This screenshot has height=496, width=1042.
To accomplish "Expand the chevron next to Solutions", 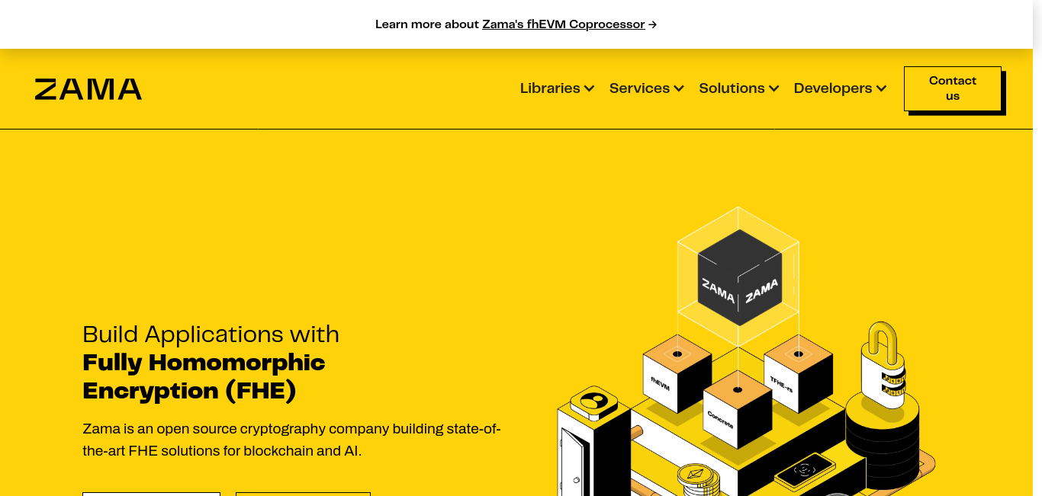I will click(773, 88).
